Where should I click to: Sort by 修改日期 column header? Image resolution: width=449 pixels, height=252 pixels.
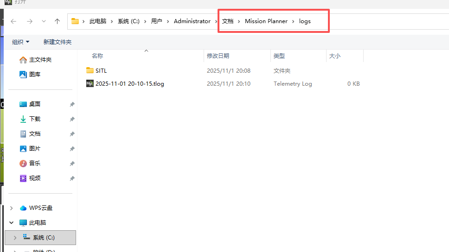click(218, 56)
